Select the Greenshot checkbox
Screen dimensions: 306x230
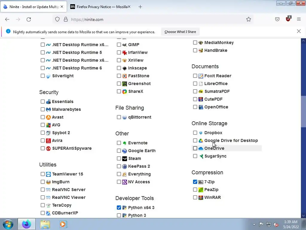(119, 84)
